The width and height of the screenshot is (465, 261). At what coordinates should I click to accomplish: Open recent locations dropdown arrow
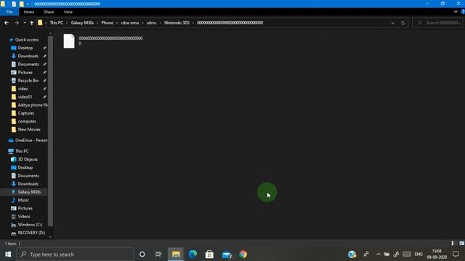25,22
